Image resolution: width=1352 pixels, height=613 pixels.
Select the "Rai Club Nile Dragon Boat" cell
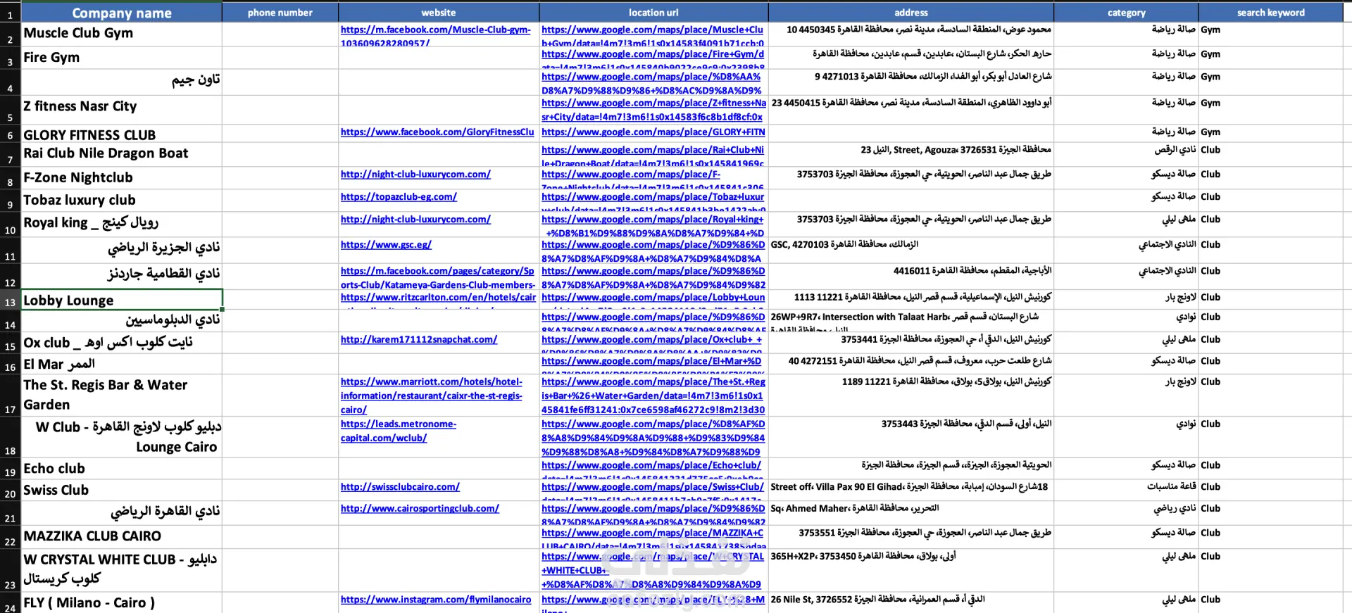point(122,155)
